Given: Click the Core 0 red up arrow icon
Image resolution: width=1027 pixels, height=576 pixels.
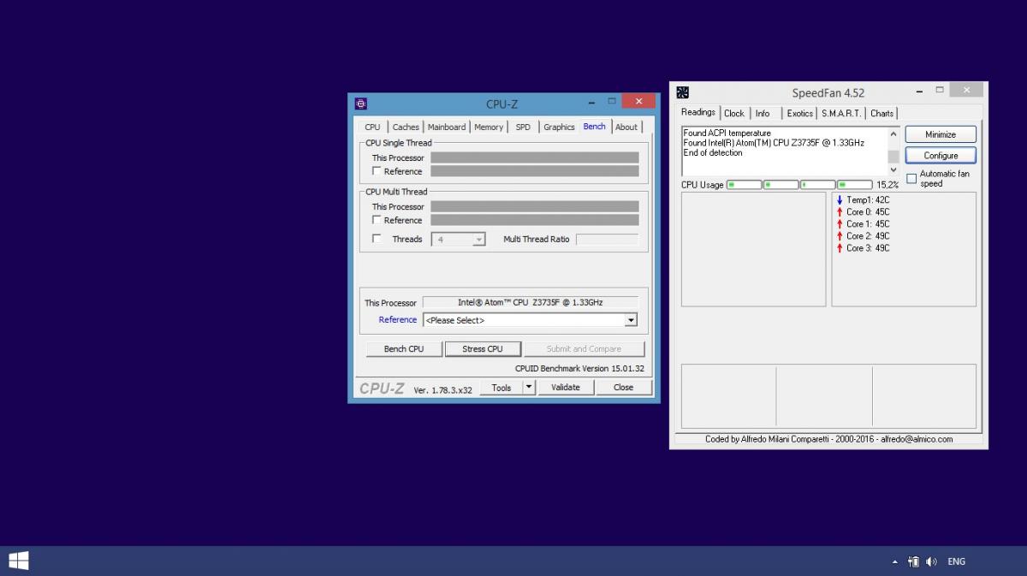Looking at the screenshot, I should click(x=840, y=212).
